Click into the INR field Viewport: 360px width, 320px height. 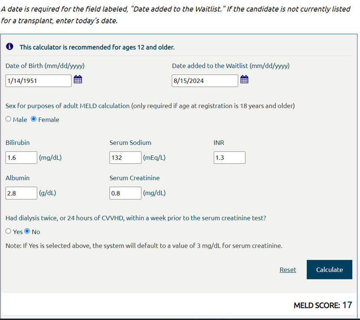(229, 158)
